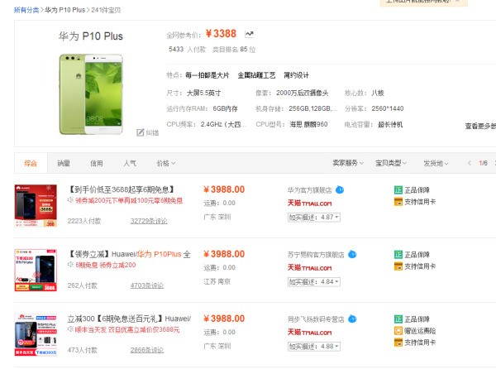Sort by 信用 tab
The image size is (496, 369).
tap(97, 163)
